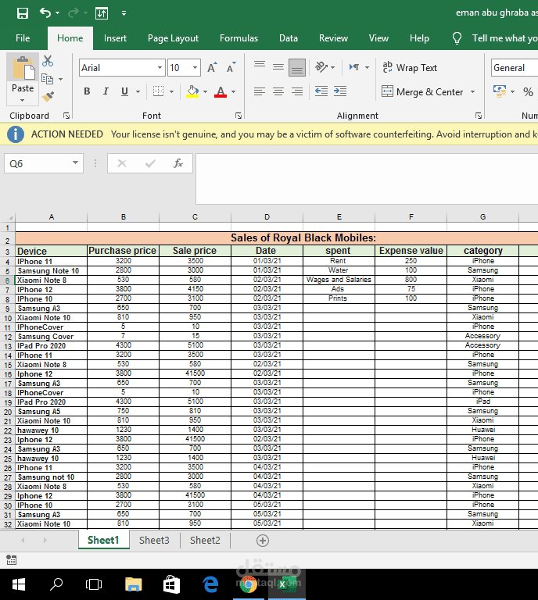The width and height of the screenshot is (538, 600).
Task: Click Merge & Center button
Action: (423, 92)
